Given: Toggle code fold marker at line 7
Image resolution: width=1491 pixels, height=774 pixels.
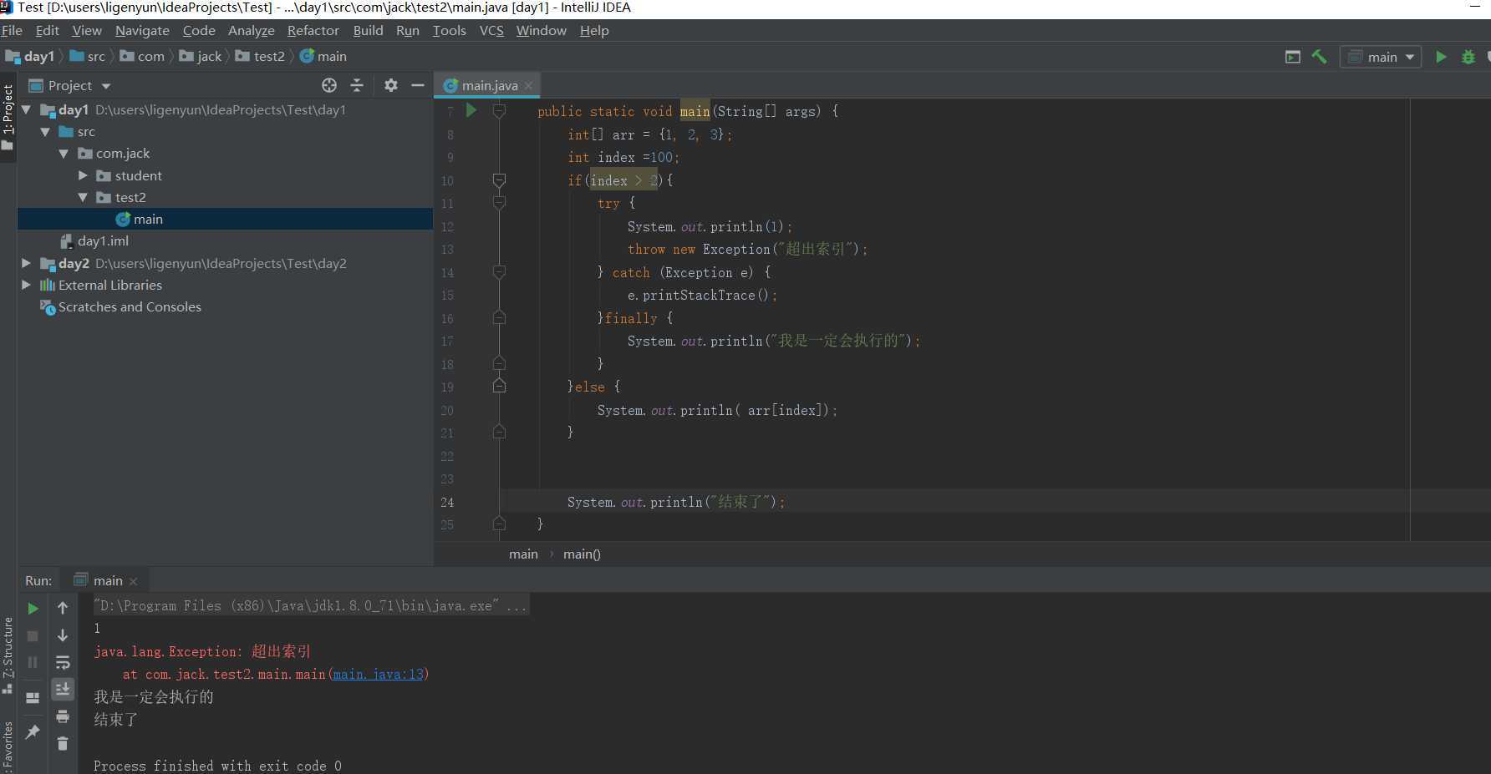Looking at the screenshot, I should pos(499,110).
